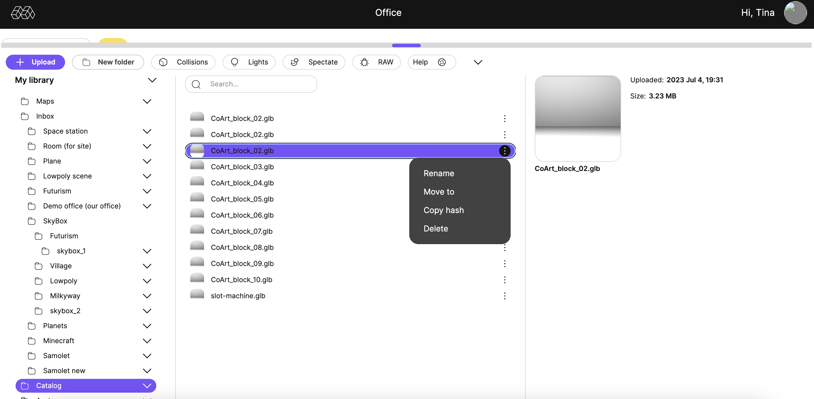Click the RAW bug icon
The height and width of the screenshot is (399, 814).
[364, 62]
